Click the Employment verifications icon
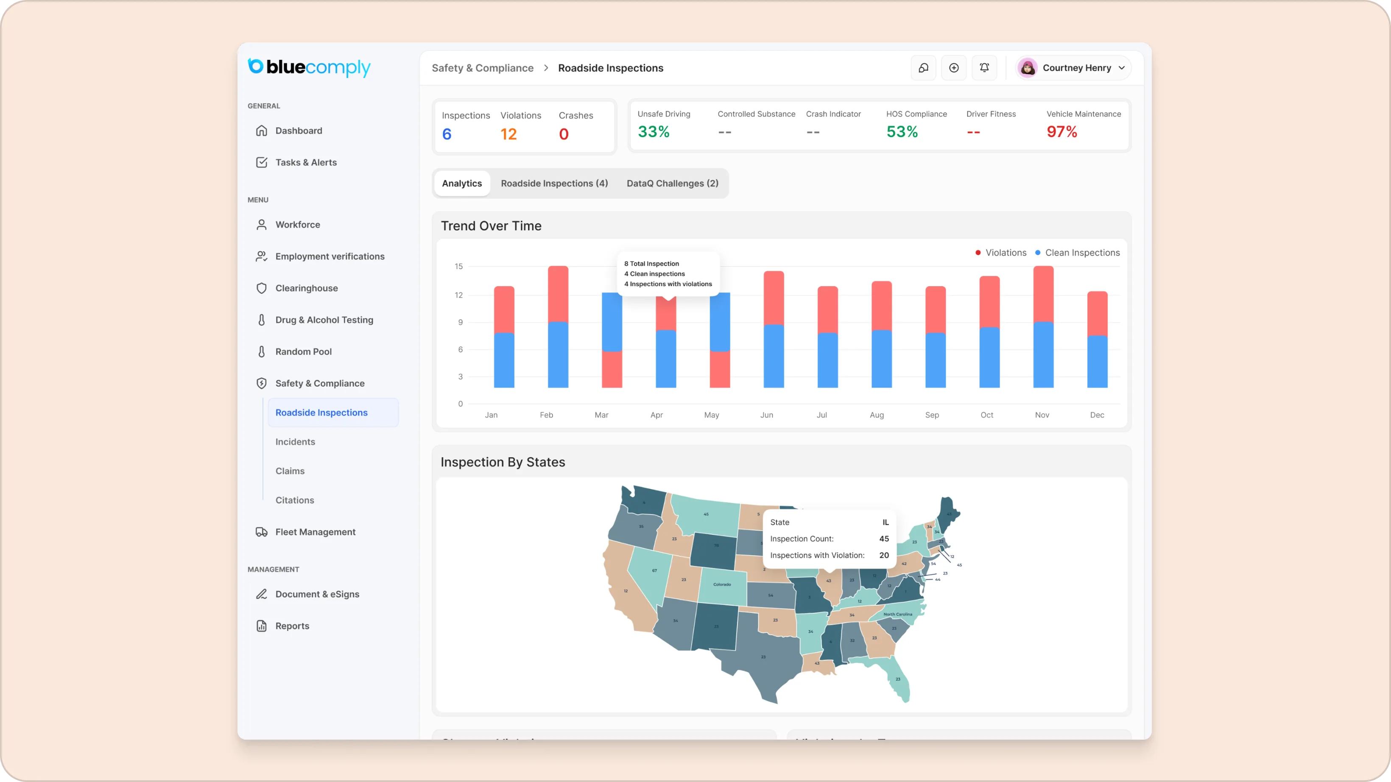Screen dimensions: 1391x782 pyautogui.click(x=261, y=256)
